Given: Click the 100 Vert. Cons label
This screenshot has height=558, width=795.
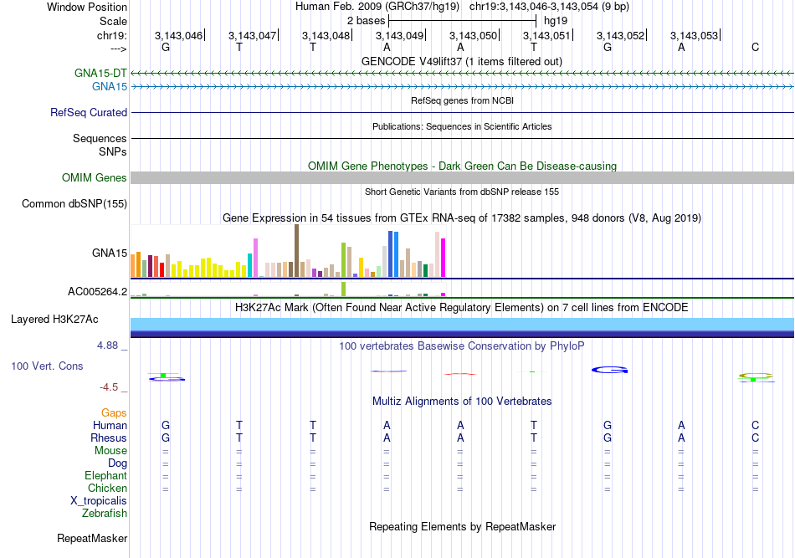Looking at the screenshot, I should click(x=47, y=366).
